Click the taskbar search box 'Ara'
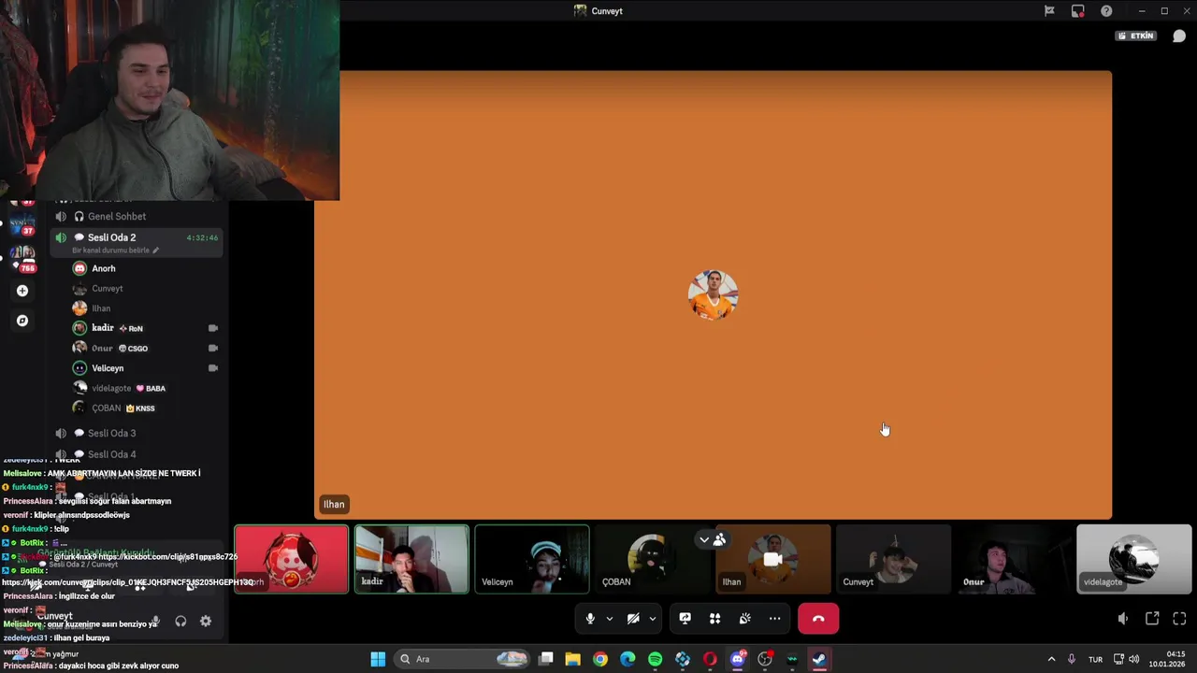The height and width of the screenshot is (673, 1197). click(x=462, y=659)
